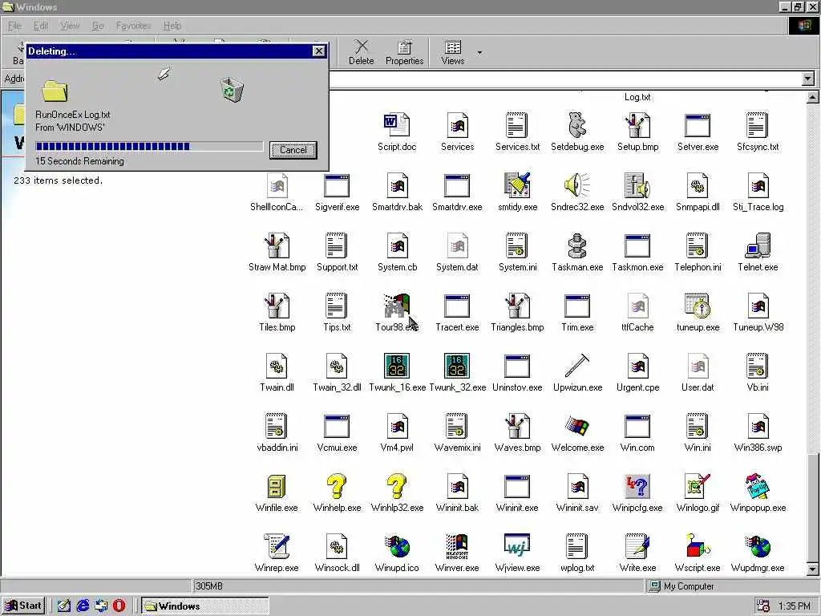Cancel the file deletion
The image size is (821, 616).
[293, 150]
